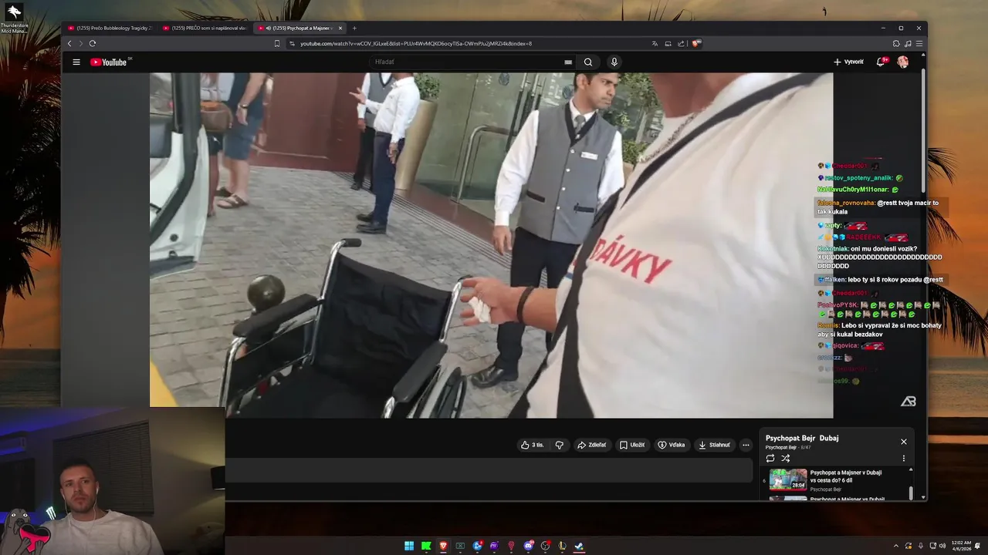The image size is (988, 555).
Task: Switch to the Prečo Bubbleology Tragicky tab
Action: pos(110,28)
